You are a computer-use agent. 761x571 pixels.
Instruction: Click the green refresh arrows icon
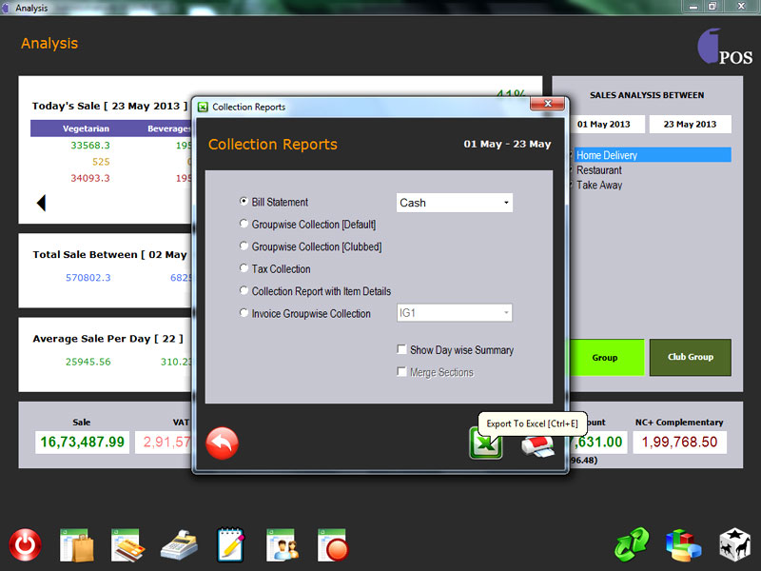(x=631, y=545)
